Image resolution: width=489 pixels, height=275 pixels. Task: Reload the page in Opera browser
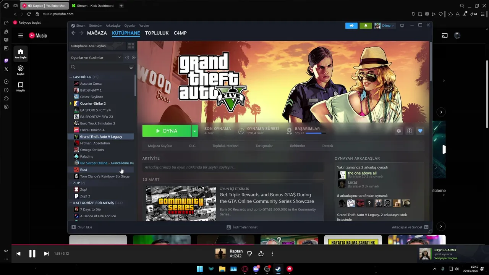coord(29,14)
